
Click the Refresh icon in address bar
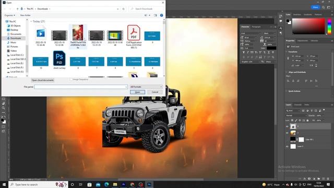point(123,9)
